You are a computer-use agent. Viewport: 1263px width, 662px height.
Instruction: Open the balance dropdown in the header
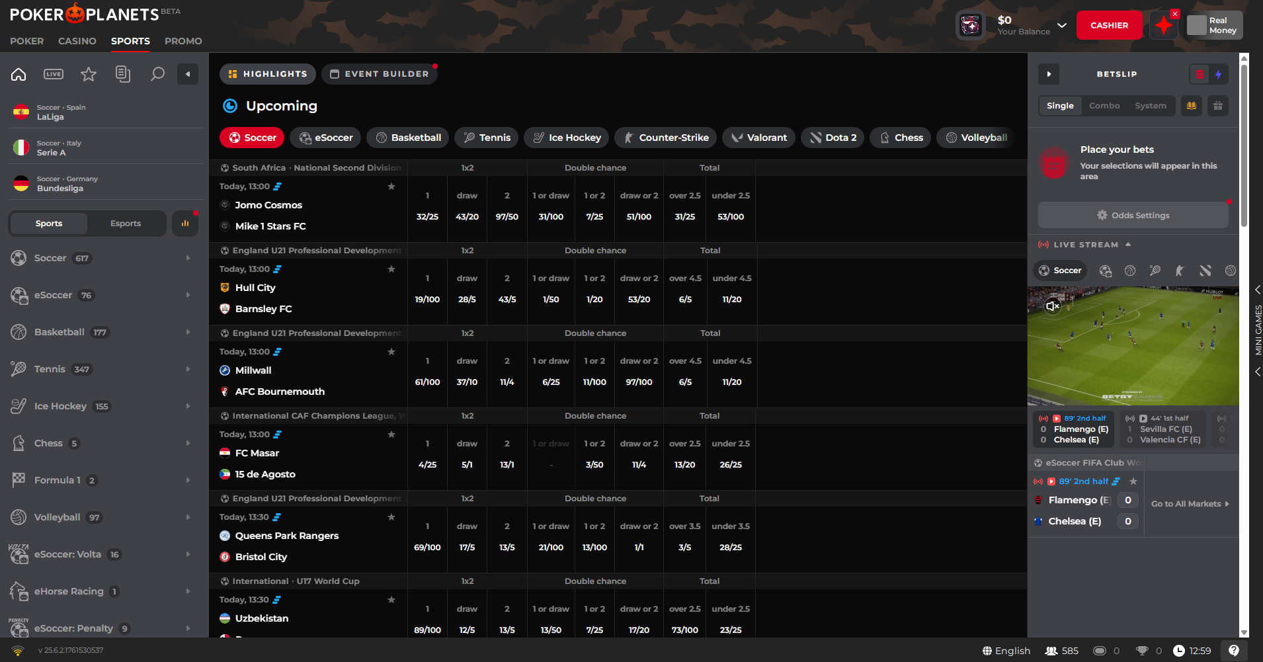tap(1062, 25)
